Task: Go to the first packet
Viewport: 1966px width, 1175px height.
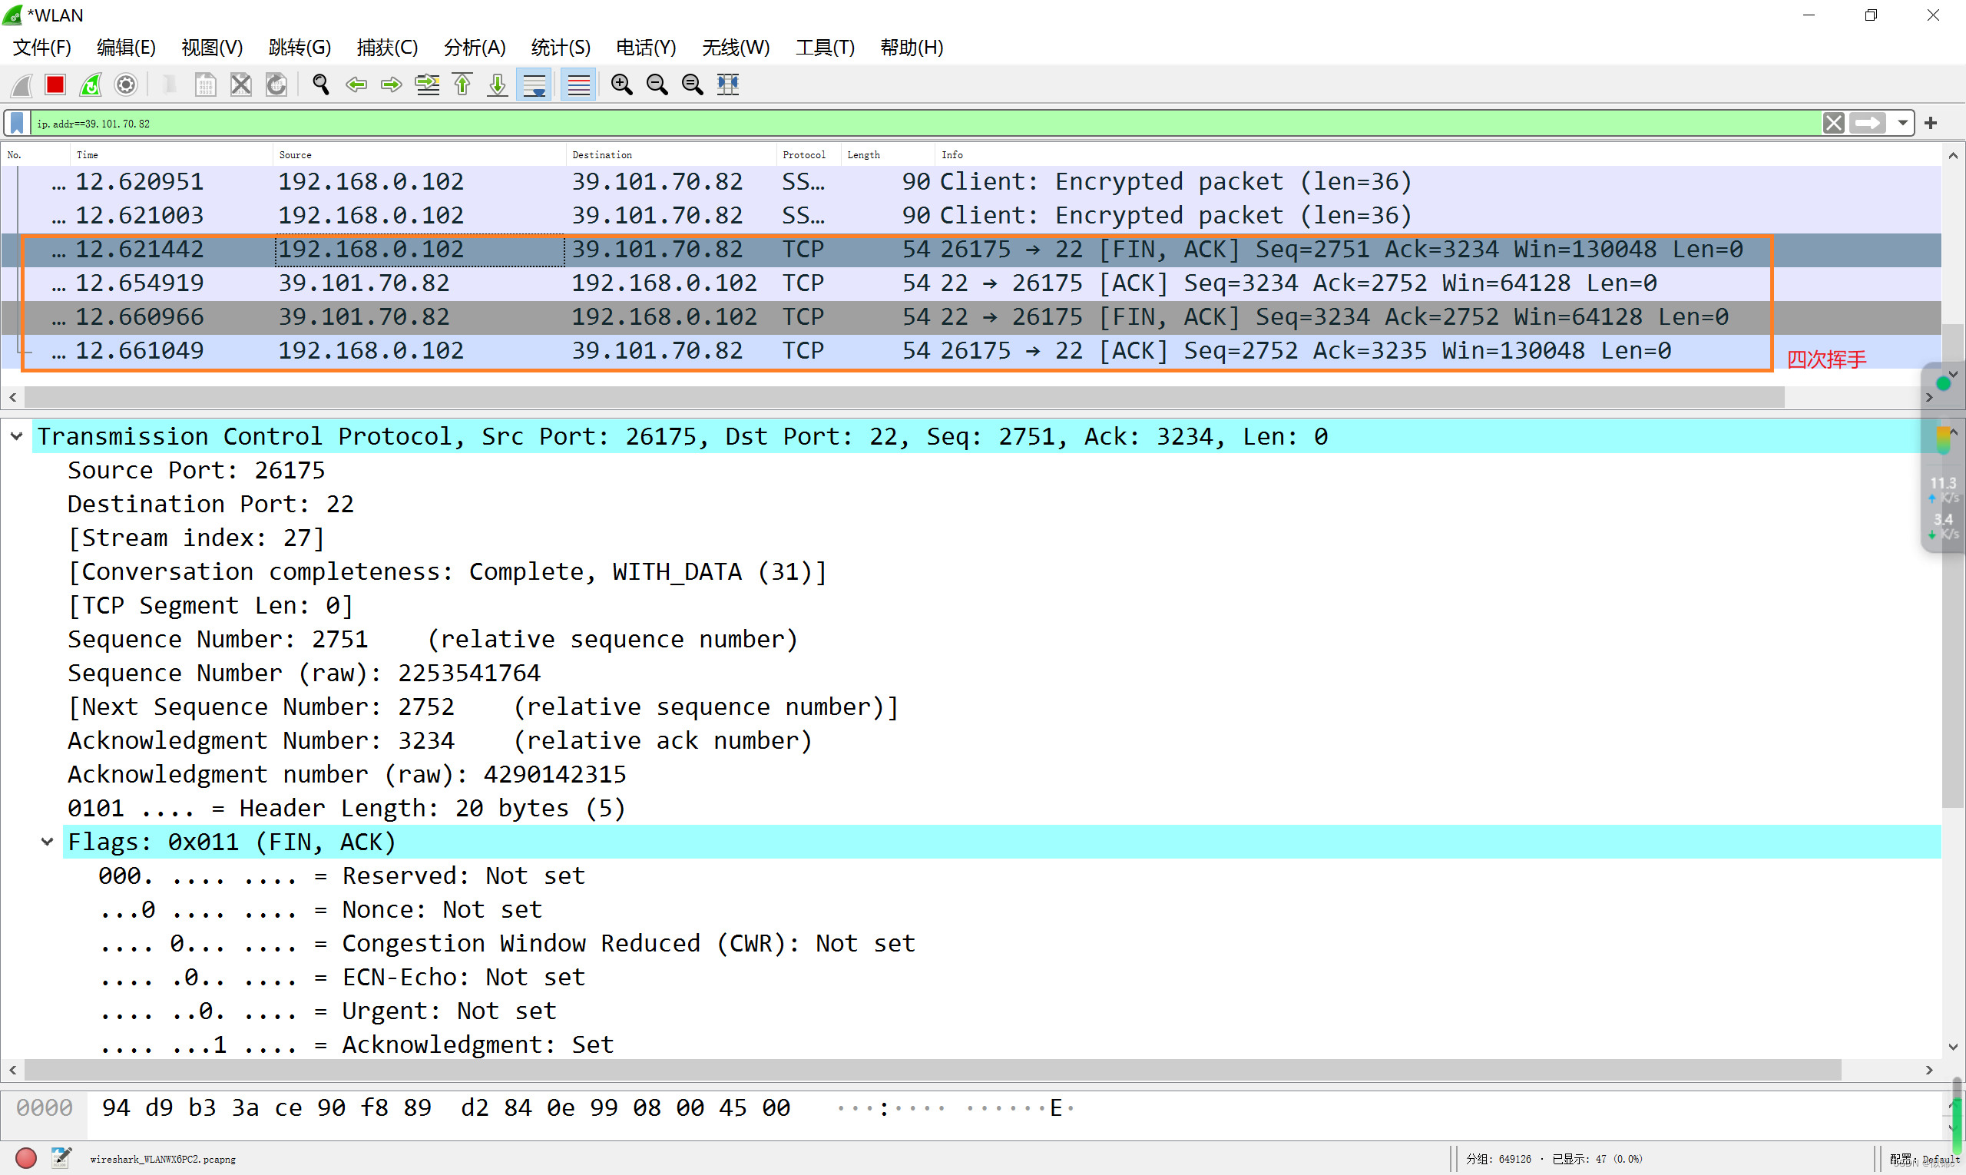Action: point(462,84)
